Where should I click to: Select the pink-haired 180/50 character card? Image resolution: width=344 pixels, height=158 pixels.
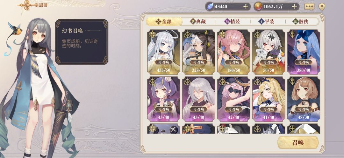point(233,52)
